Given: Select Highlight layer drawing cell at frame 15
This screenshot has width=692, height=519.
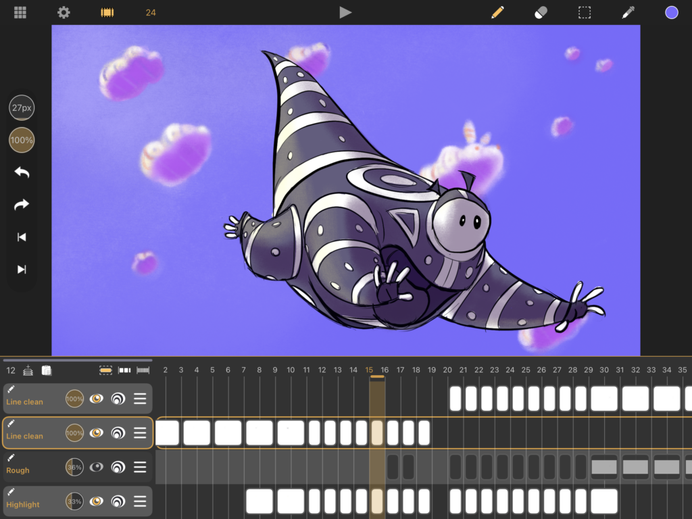Looking at the screenshot, I should 377,501.
